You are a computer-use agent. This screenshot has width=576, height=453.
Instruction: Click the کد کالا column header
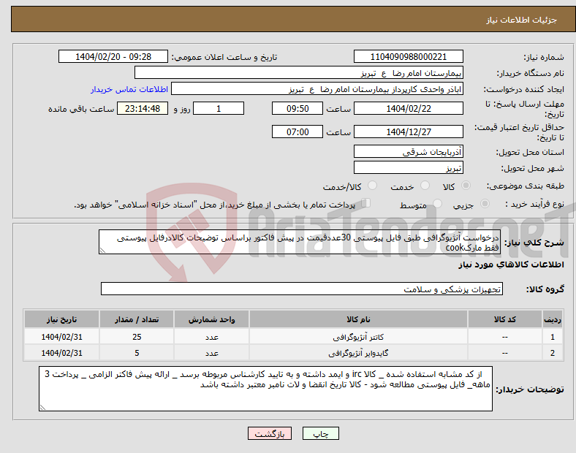coord(505,319)
